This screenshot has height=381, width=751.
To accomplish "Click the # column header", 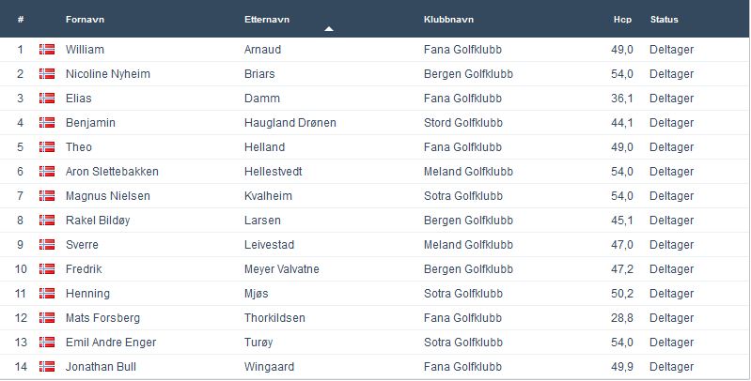I will tap(21, 20).
